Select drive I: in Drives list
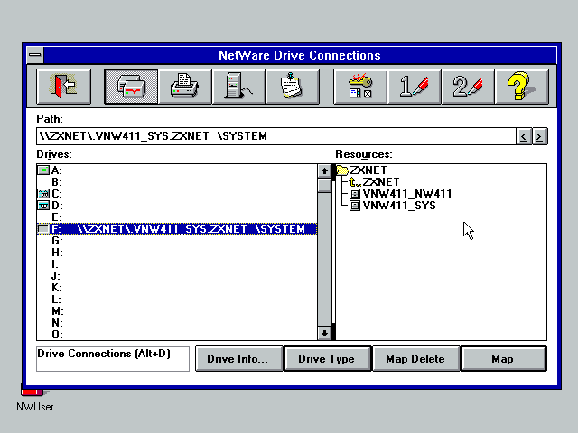578x433 pixels. [177, 264]
